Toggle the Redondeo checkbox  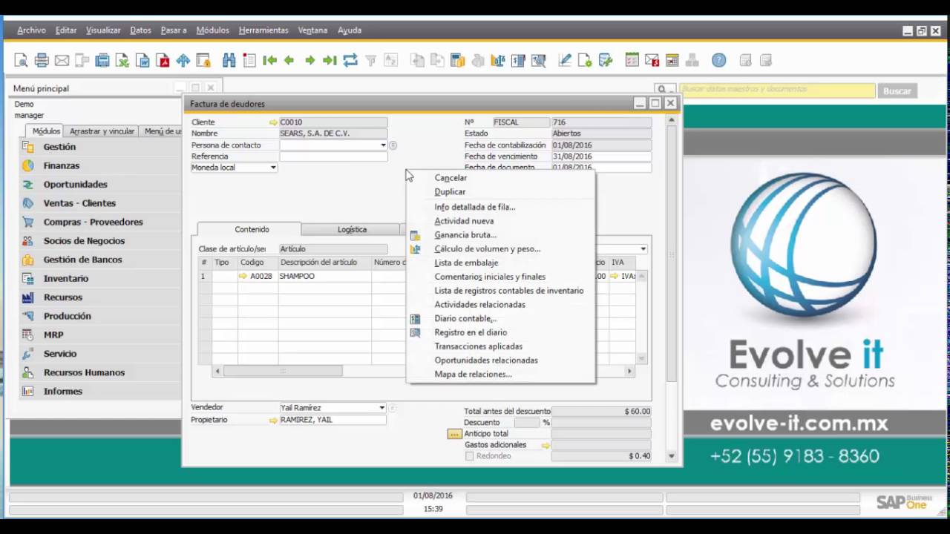tap(469, 456)
